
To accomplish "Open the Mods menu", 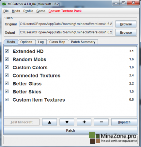I will pos(16,11).
